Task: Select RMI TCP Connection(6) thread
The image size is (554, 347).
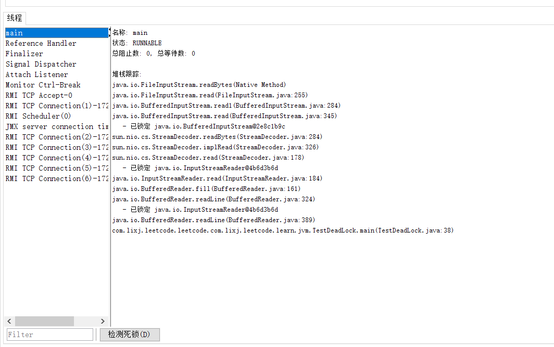Action: [x=56, y=178]
